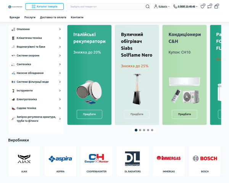Open the AJAX brand card

[x=24, y=161]
